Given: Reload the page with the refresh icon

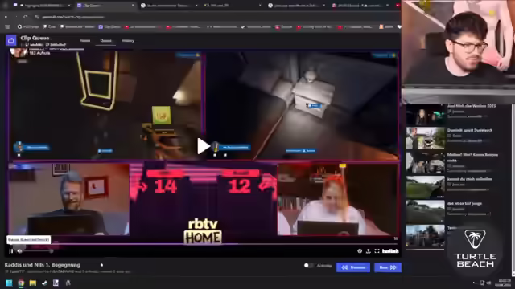Looking at the screenshot, I should (26, 17).
